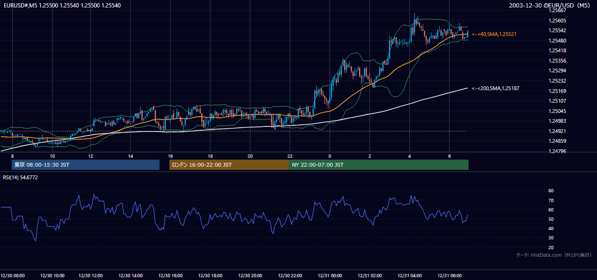The width and height of the screenshot is (597, 280).
Task: Click hour tick 6 under the price chart
Action: (449, 156)
